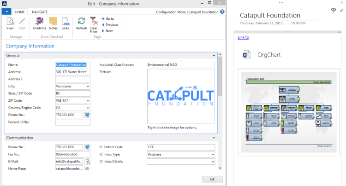Open the OneNote attachment
Image resolution: width=346 pixels, height=186 pixels.
pos(40,23)
